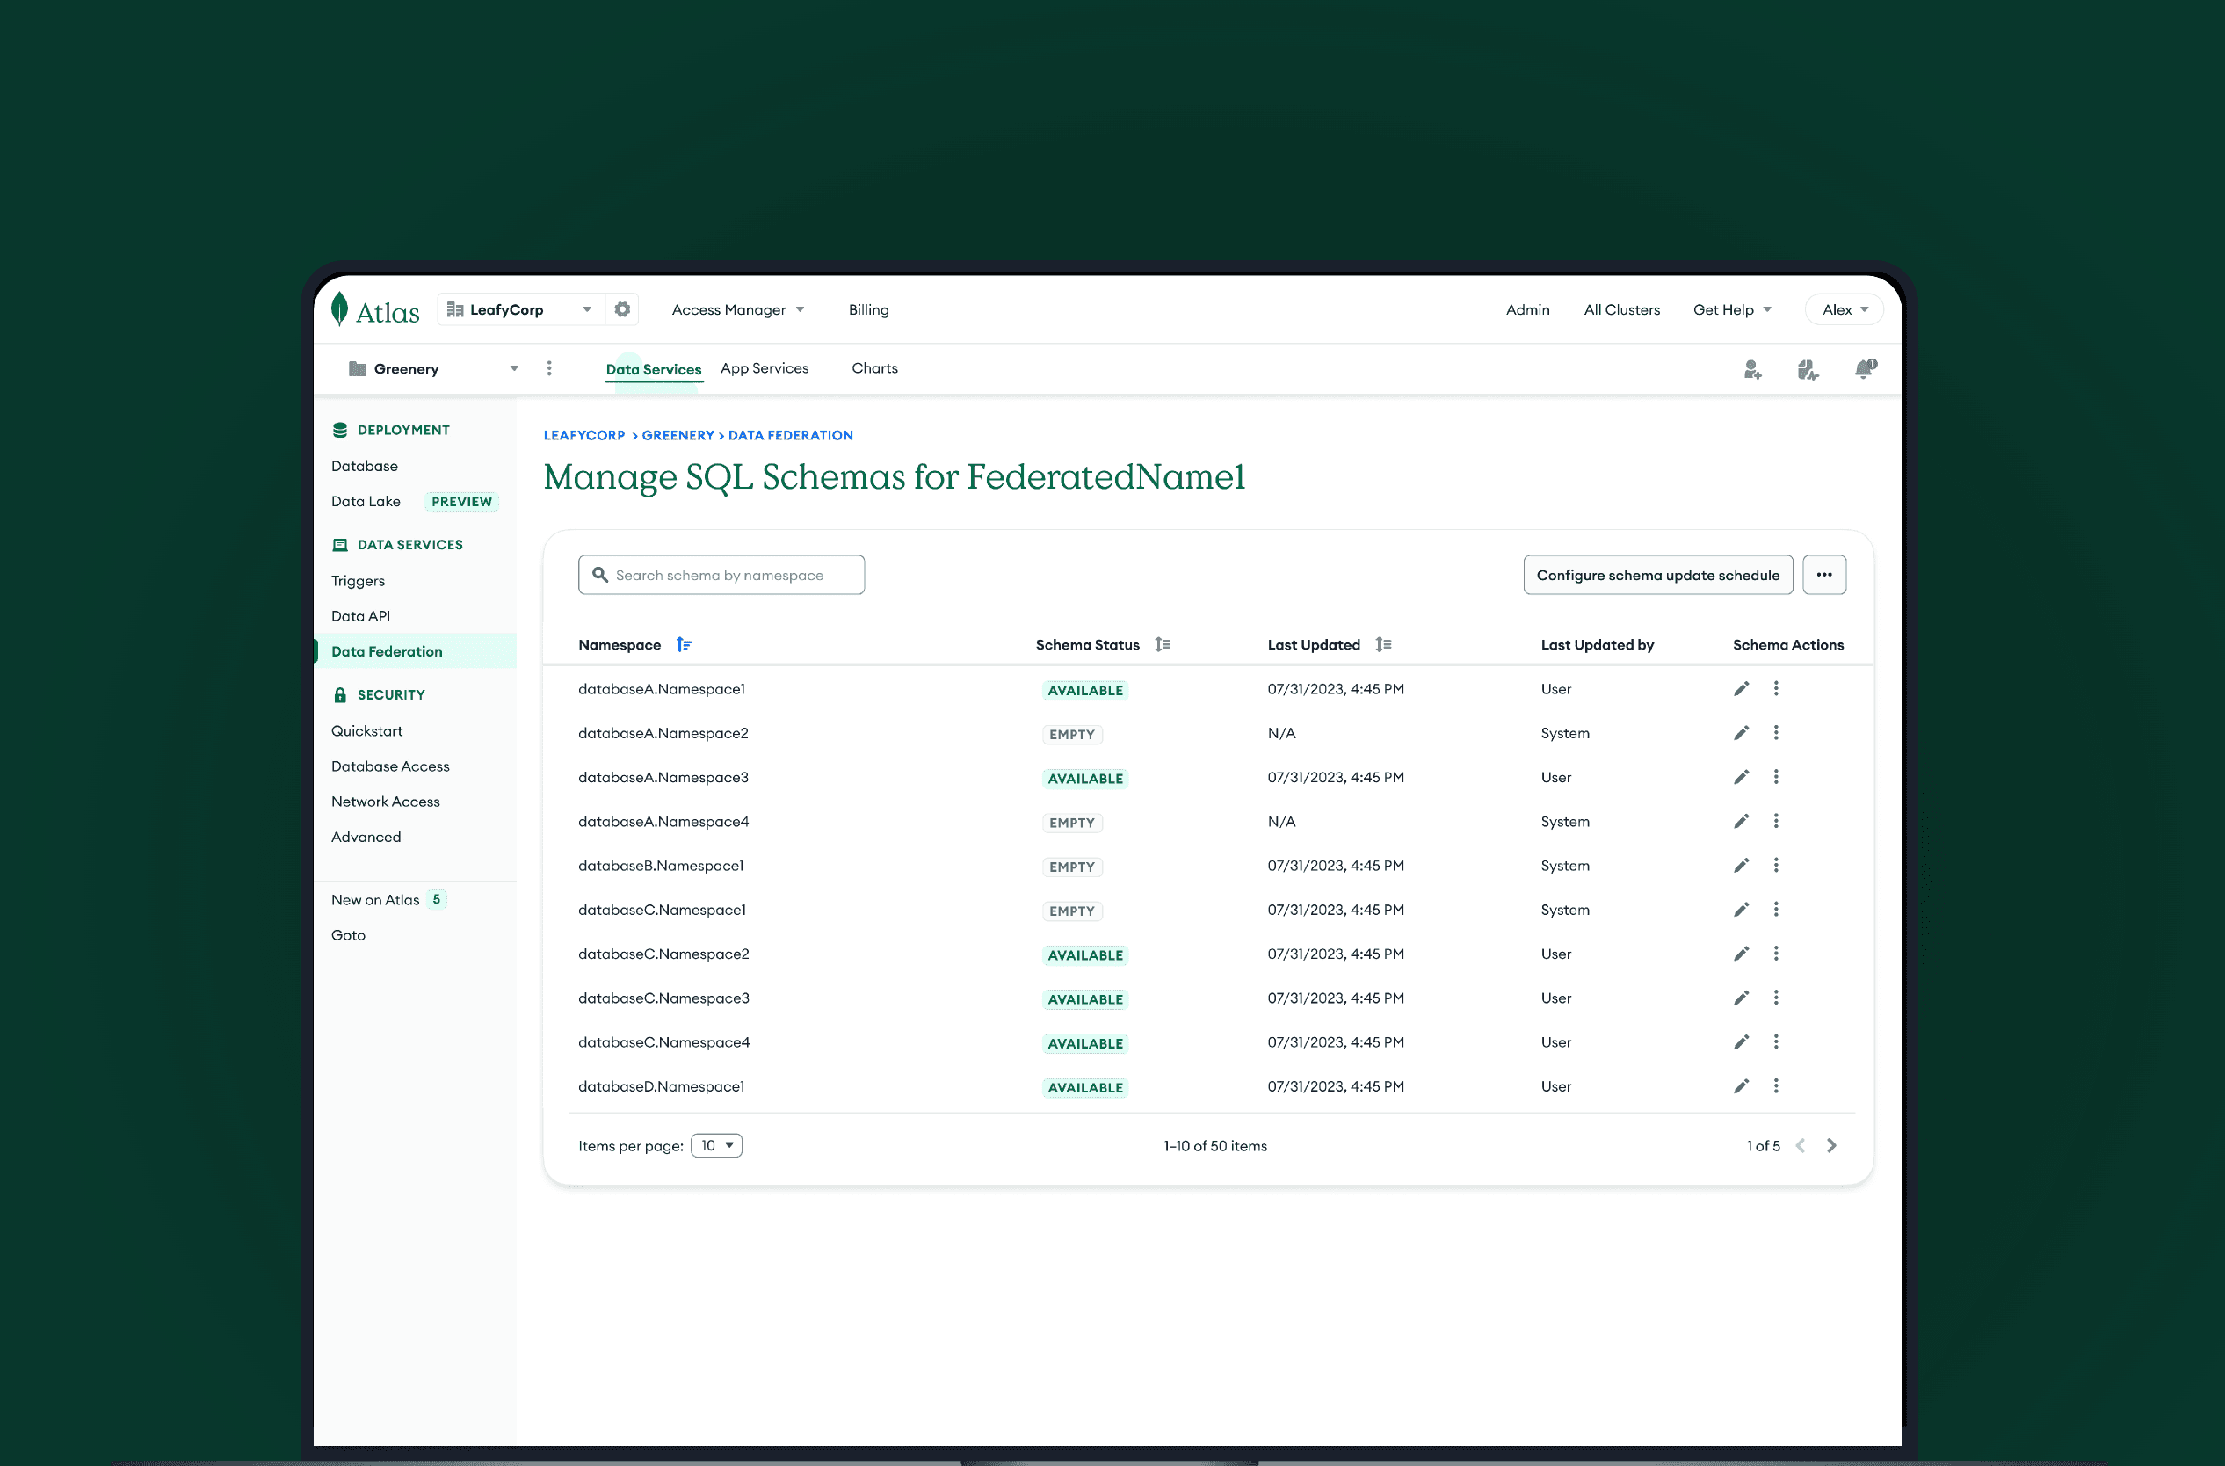
Task: Edit schema for databaseA.Namespace1
Action: [1741, 689]
